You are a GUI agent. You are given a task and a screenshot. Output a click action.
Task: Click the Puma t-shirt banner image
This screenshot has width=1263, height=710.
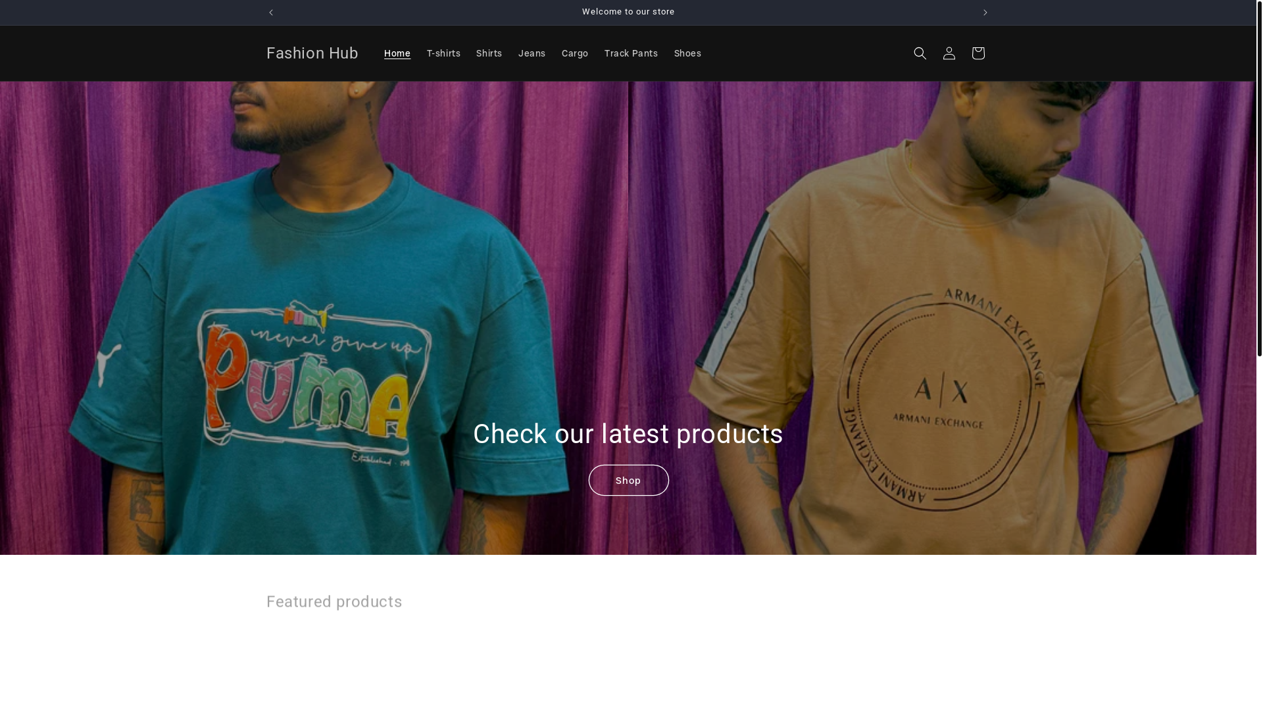point(314,318)
